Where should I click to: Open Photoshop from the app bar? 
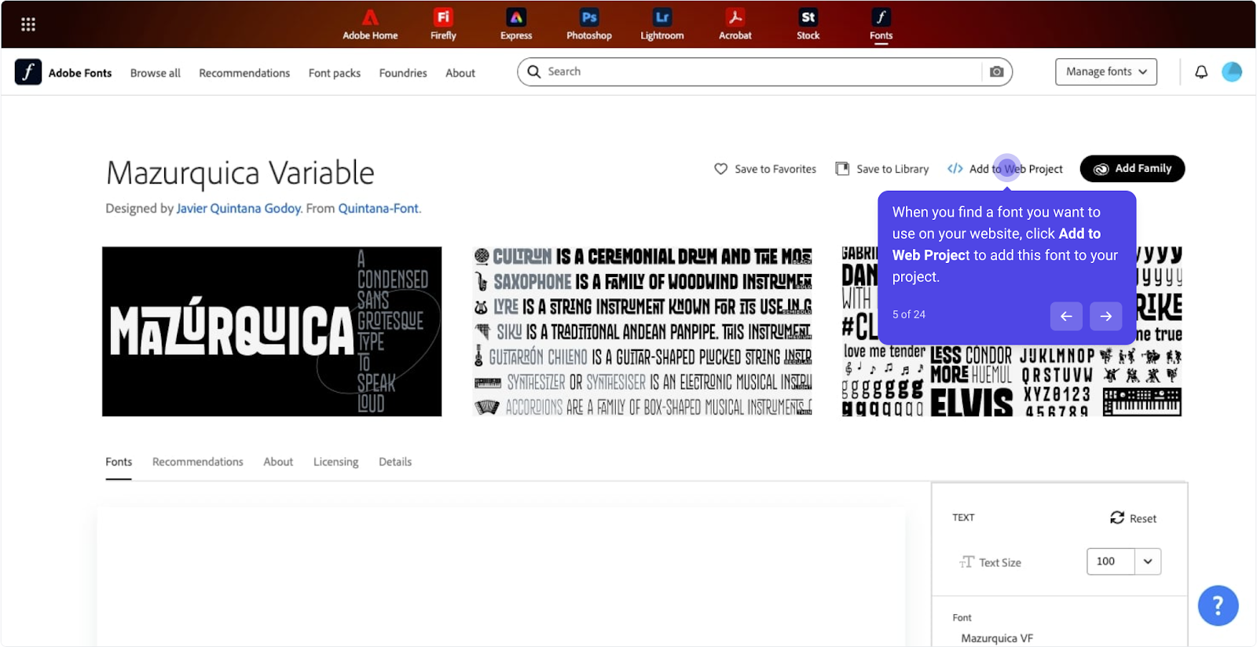point(588,24)
